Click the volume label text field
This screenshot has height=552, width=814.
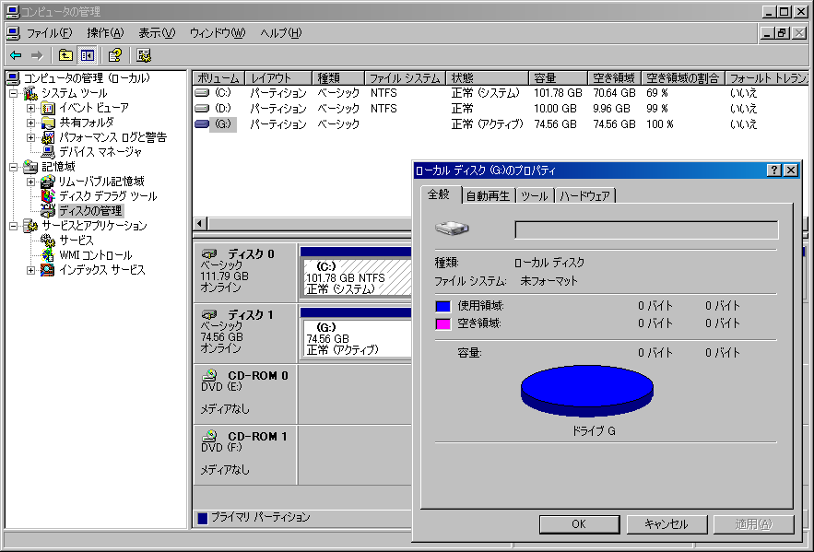tap(645, 229)
